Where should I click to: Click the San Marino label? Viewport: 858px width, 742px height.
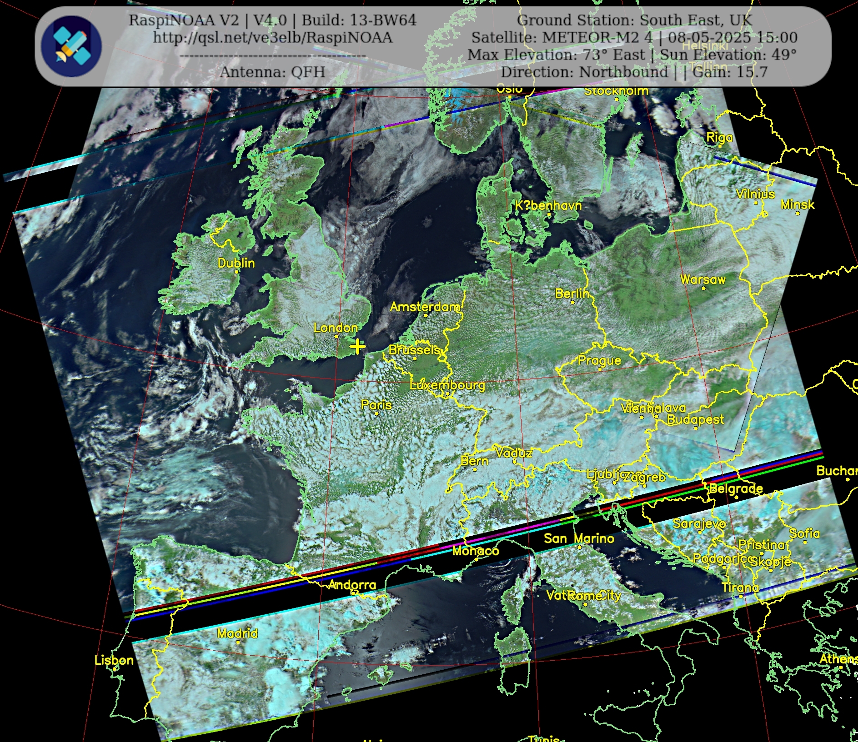pos(579,538)
